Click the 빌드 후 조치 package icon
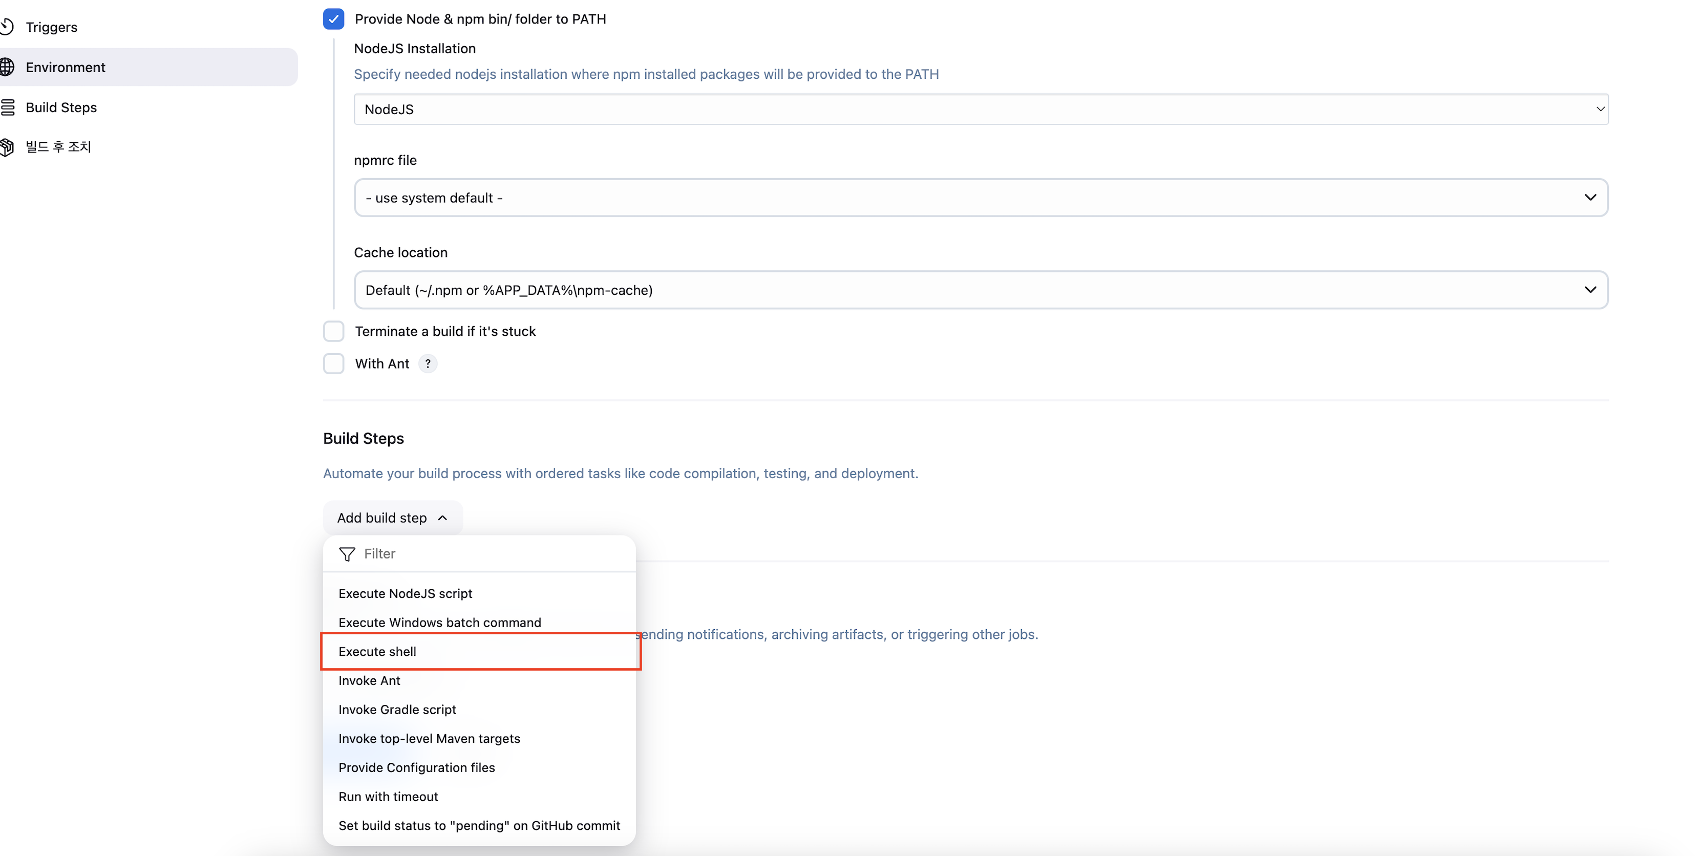 [7, 146]
